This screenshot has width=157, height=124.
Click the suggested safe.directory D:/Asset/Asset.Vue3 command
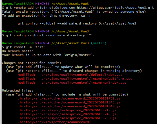pyautogui.click(x=77, y=23)
